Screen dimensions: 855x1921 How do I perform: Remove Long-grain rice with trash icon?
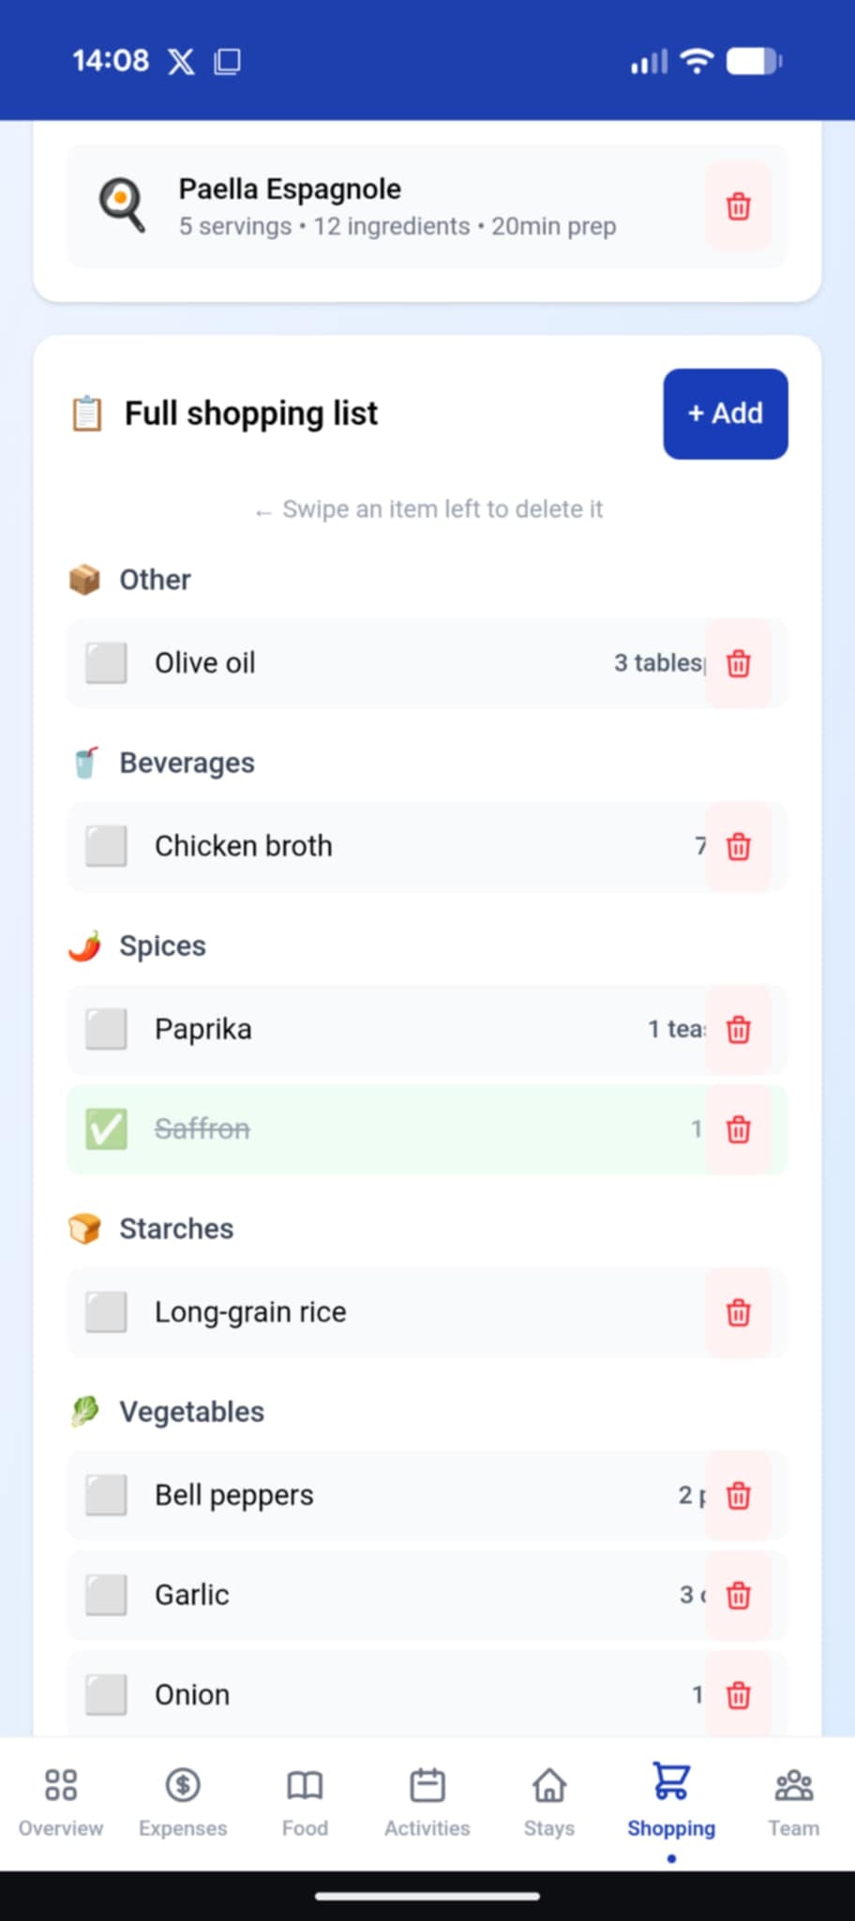tap(738, 1312)
